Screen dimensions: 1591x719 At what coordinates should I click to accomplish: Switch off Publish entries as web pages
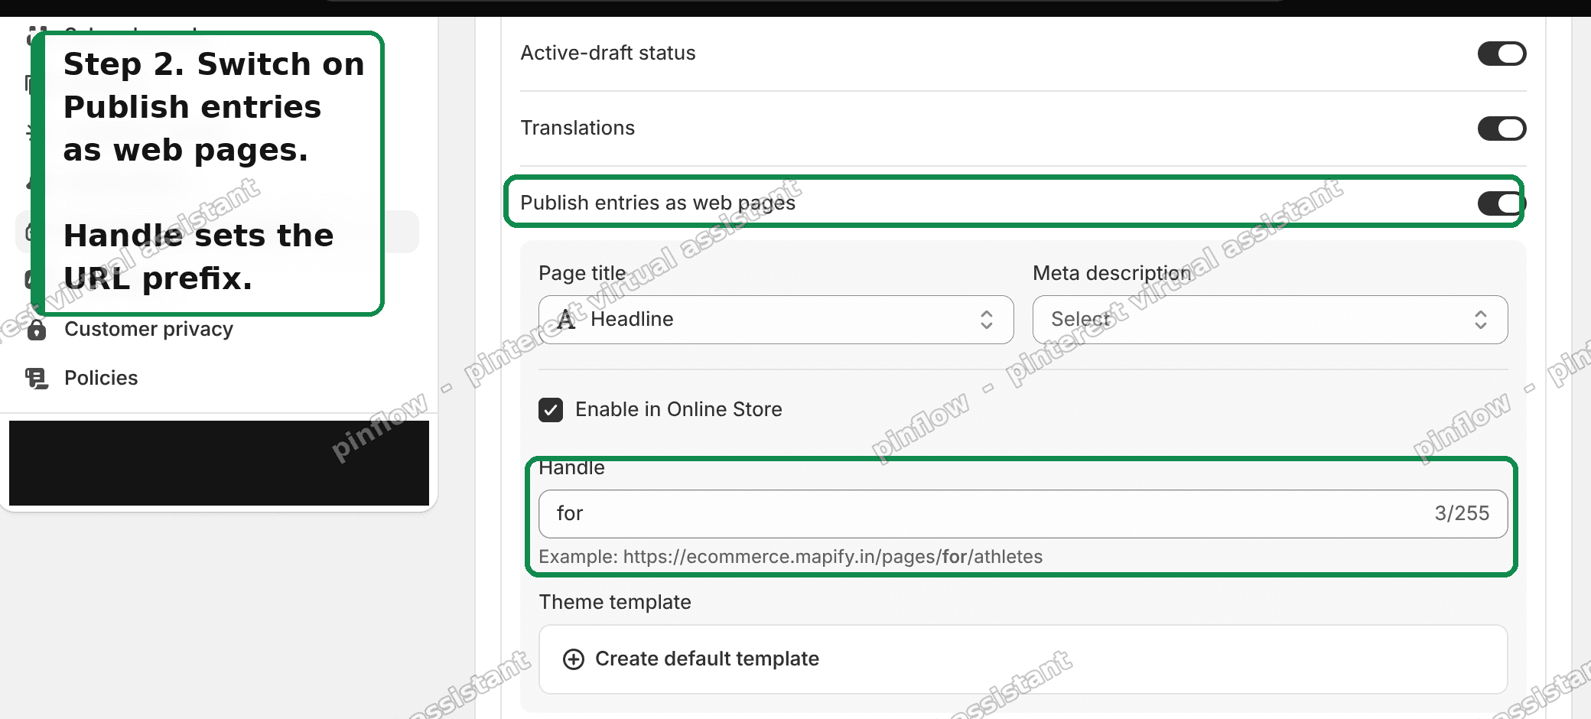(x=1502, y=203)
